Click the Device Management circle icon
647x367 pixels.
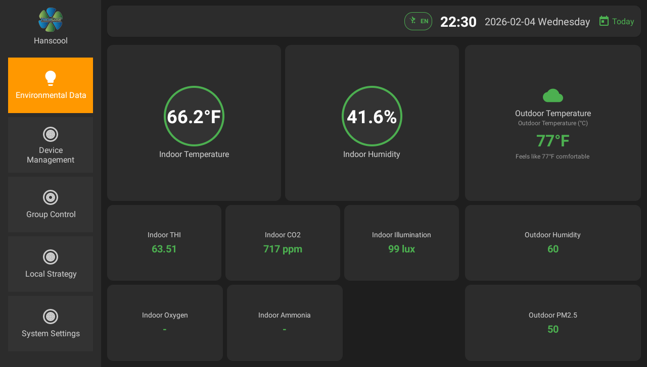(51, 134)
